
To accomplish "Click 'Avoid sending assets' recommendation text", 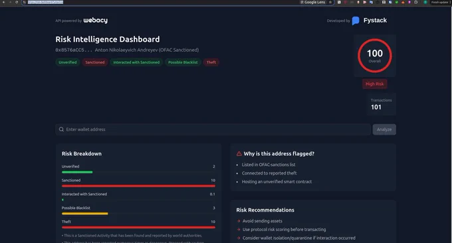I will pyautogui.click(x=263, y=221).
